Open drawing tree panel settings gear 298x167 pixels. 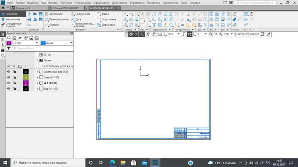tap(72, 33)
